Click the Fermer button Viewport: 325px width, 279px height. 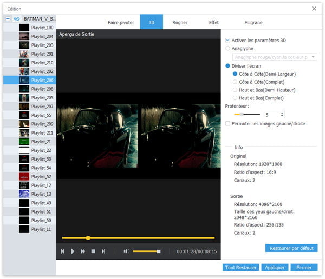tap(304, 268)
